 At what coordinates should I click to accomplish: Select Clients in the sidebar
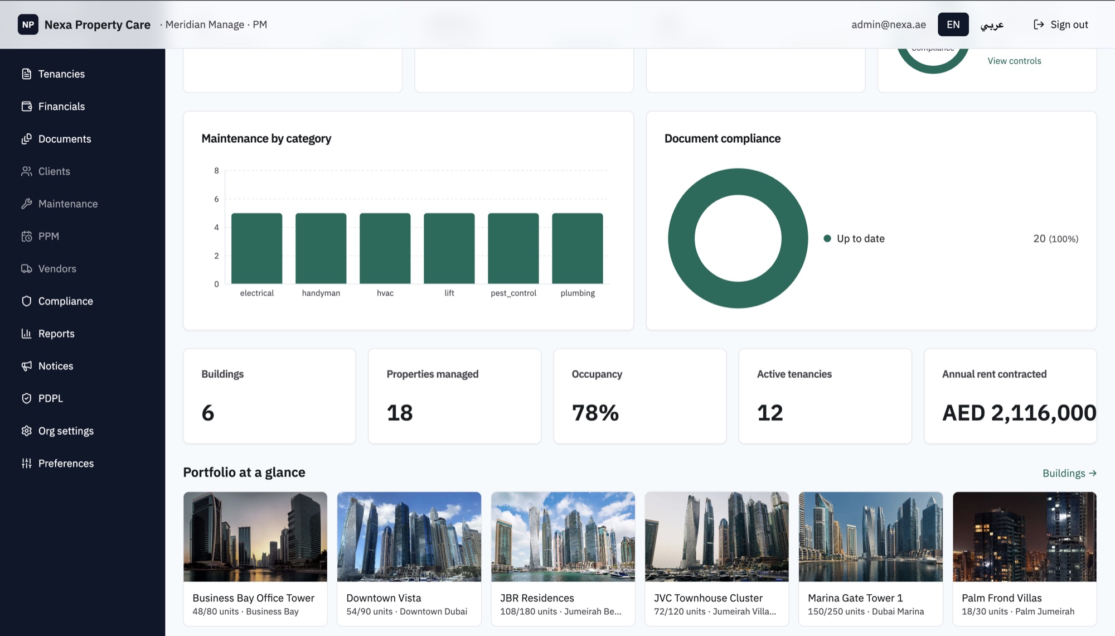[83, 171]
